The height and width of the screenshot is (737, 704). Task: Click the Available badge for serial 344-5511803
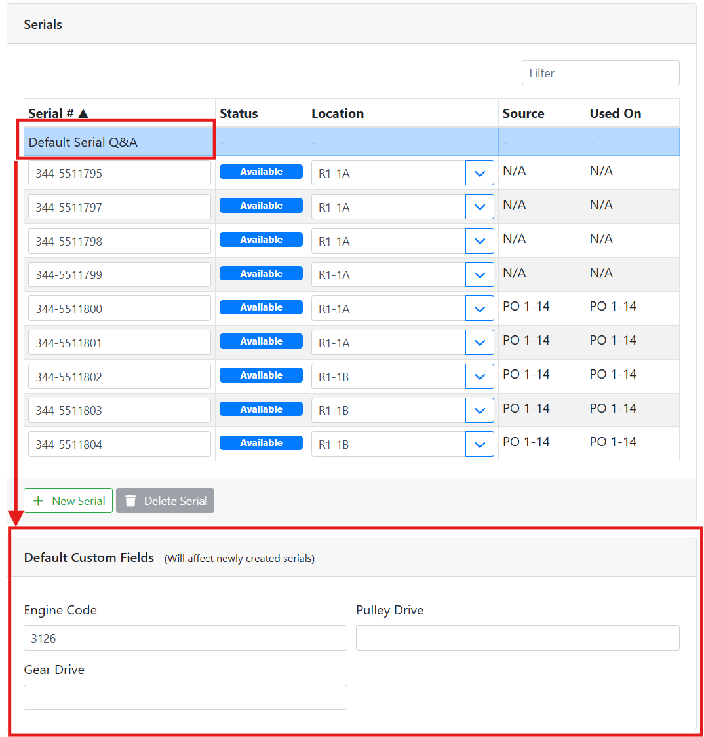[x=261, y=409]
